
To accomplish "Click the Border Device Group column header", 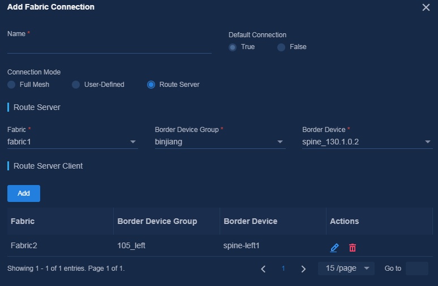I will [157, 221].
